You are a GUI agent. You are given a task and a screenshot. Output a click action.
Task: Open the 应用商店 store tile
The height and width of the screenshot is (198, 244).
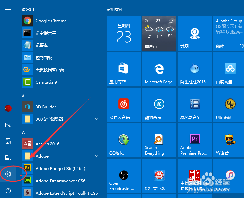(x=124, y=69)
